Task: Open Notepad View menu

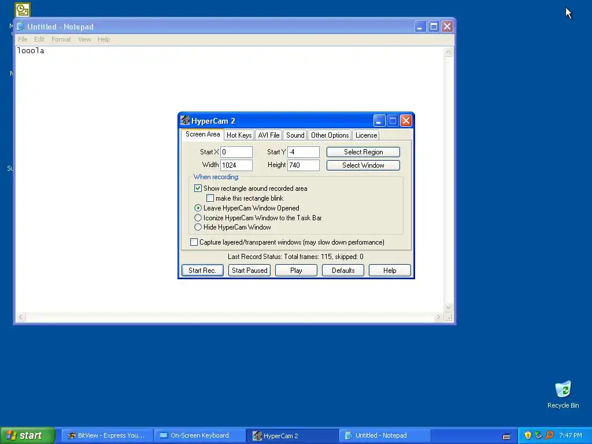Action: pos(84,39)
